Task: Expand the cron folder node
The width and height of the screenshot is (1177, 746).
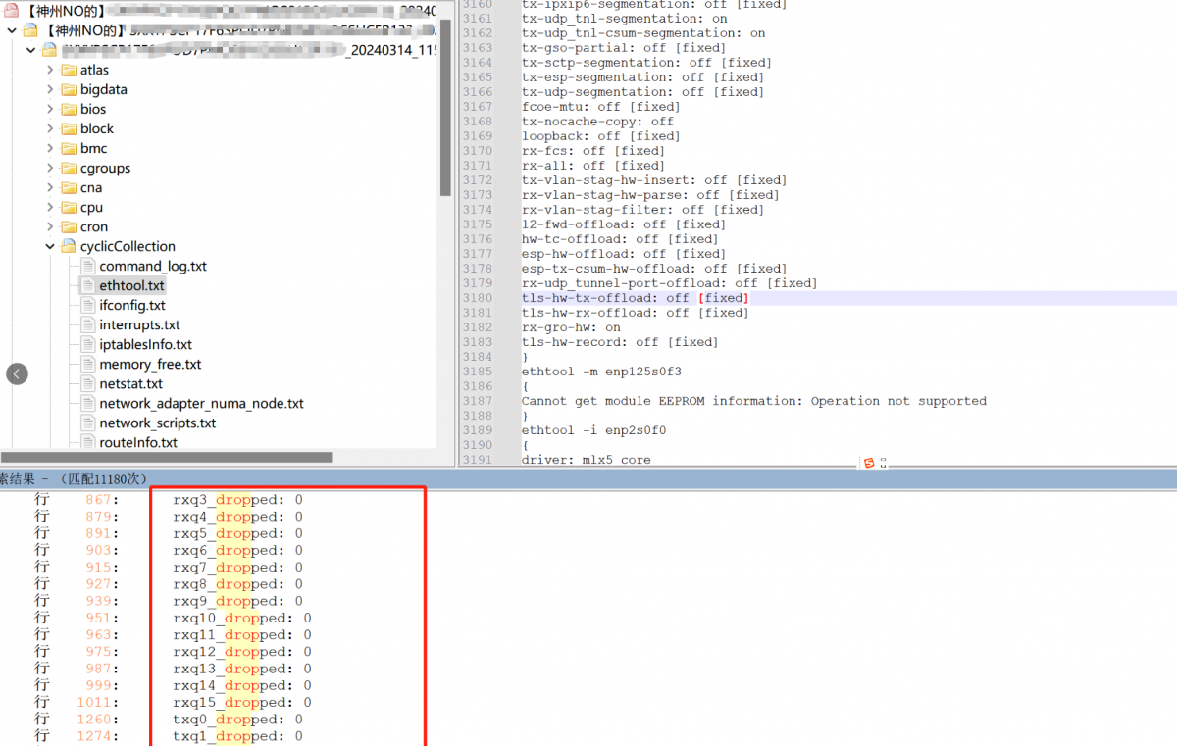Action: [x=50, y=227]
